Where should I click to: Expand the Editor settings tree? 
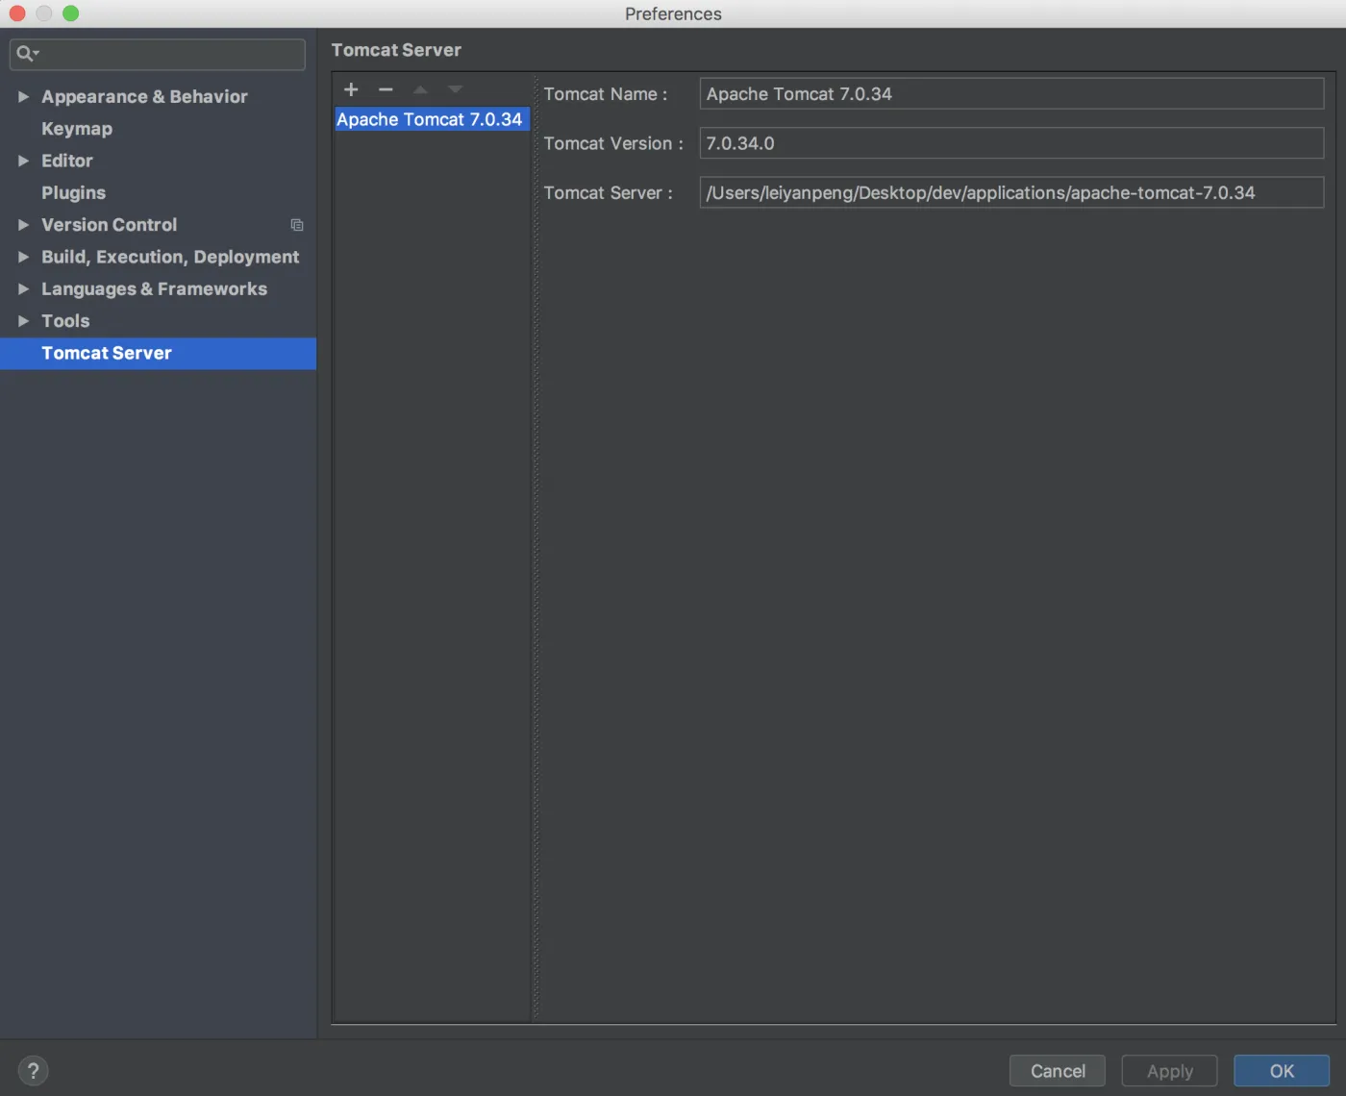(23, 161)
